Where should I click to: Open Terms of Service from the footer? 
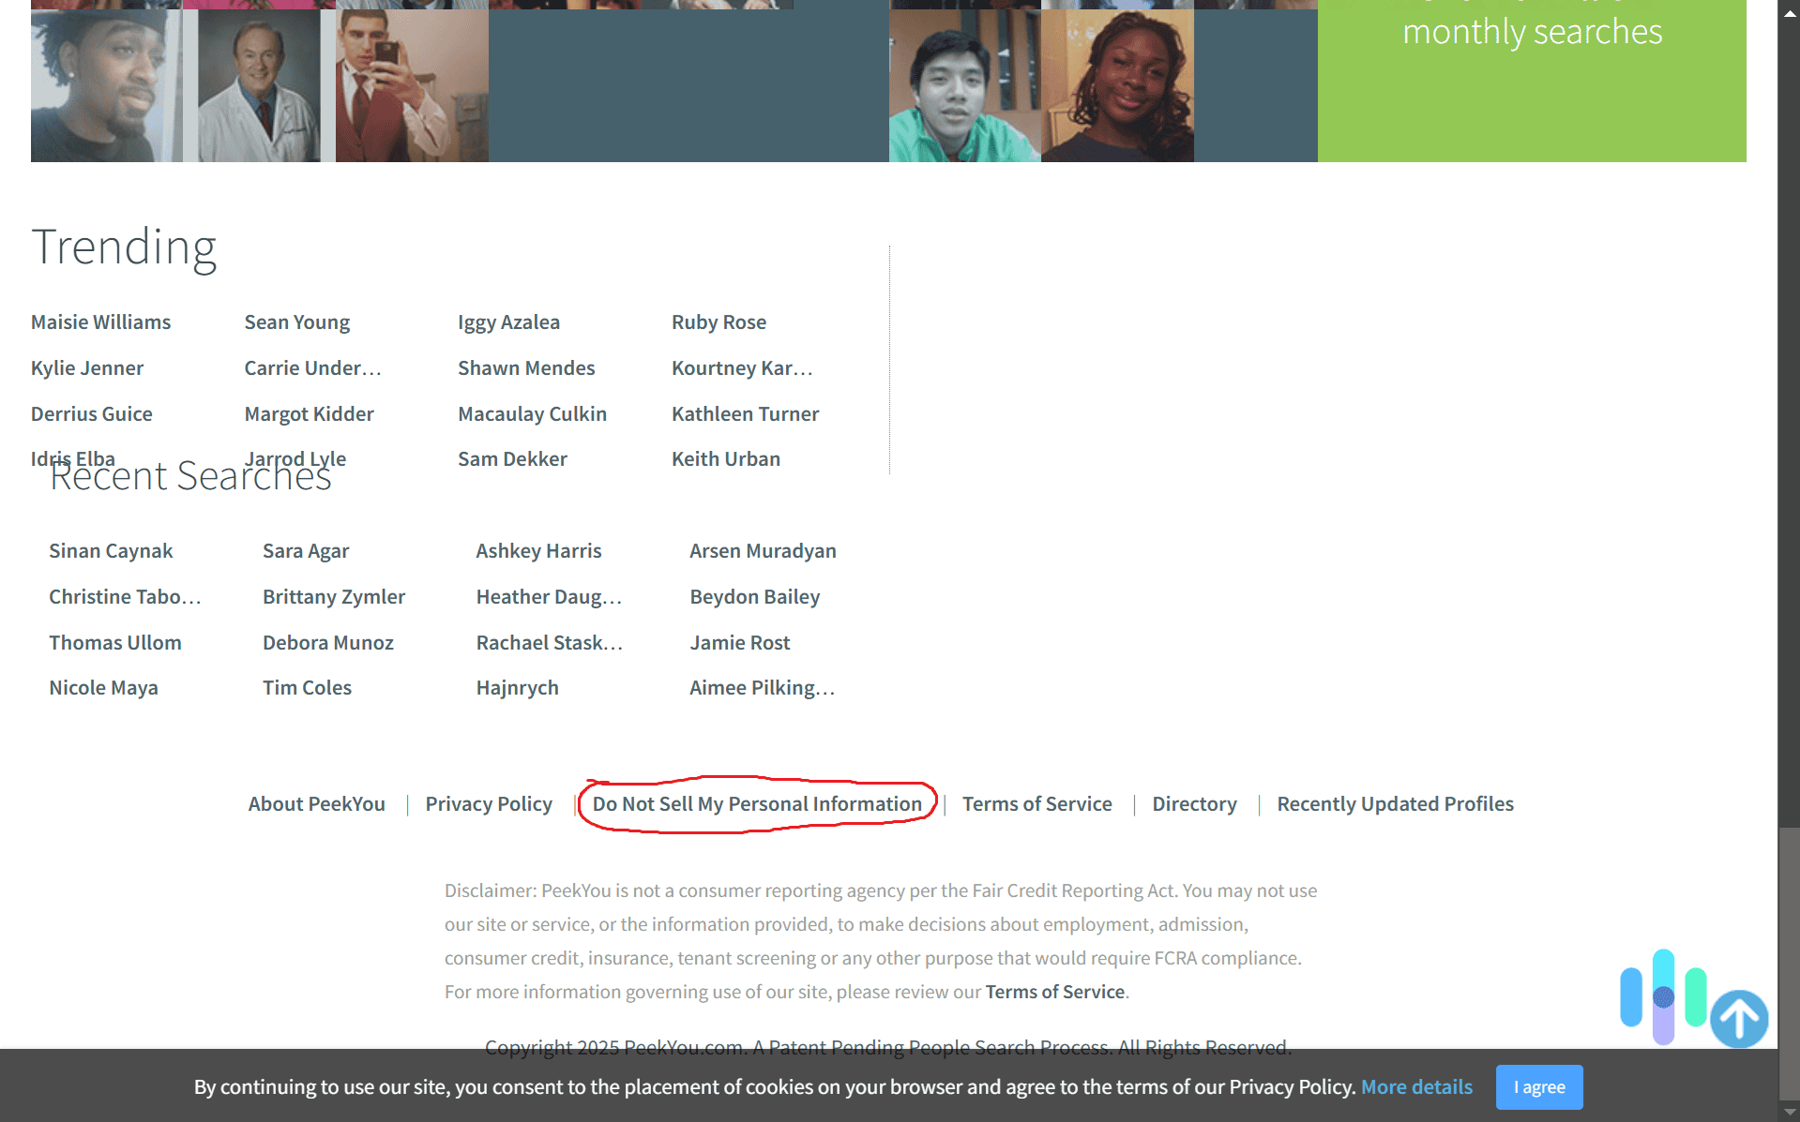point(1036,803)
